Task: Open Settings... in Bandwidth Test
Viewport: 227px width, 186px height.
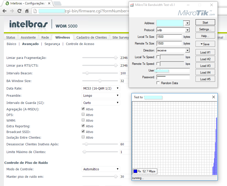Action: (205, 29)
